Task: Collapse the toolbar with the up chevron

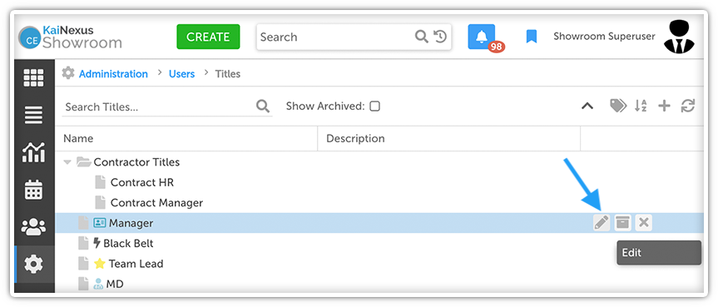Action: coord(587,106)
